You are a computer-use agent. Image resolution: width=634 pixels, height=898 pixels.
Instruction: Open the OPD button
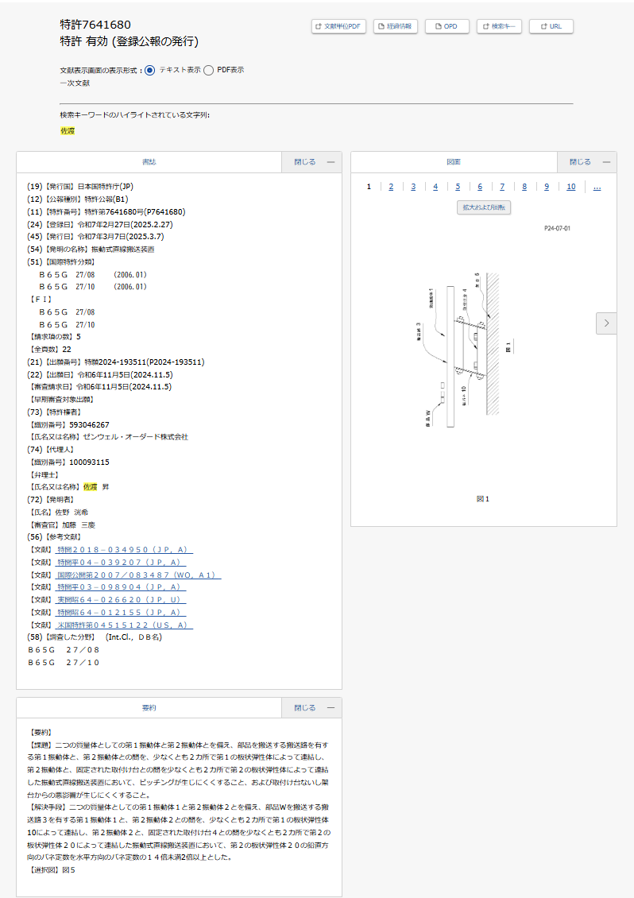[447, 26]
